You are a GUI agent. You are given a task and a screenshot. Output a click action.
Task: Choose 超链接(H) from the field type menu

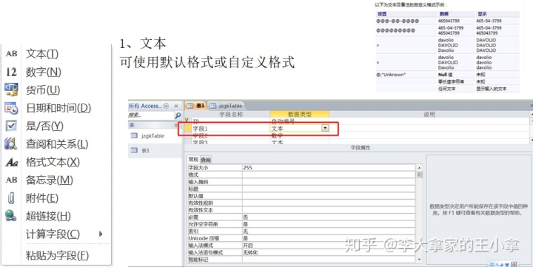coord(48,216)
